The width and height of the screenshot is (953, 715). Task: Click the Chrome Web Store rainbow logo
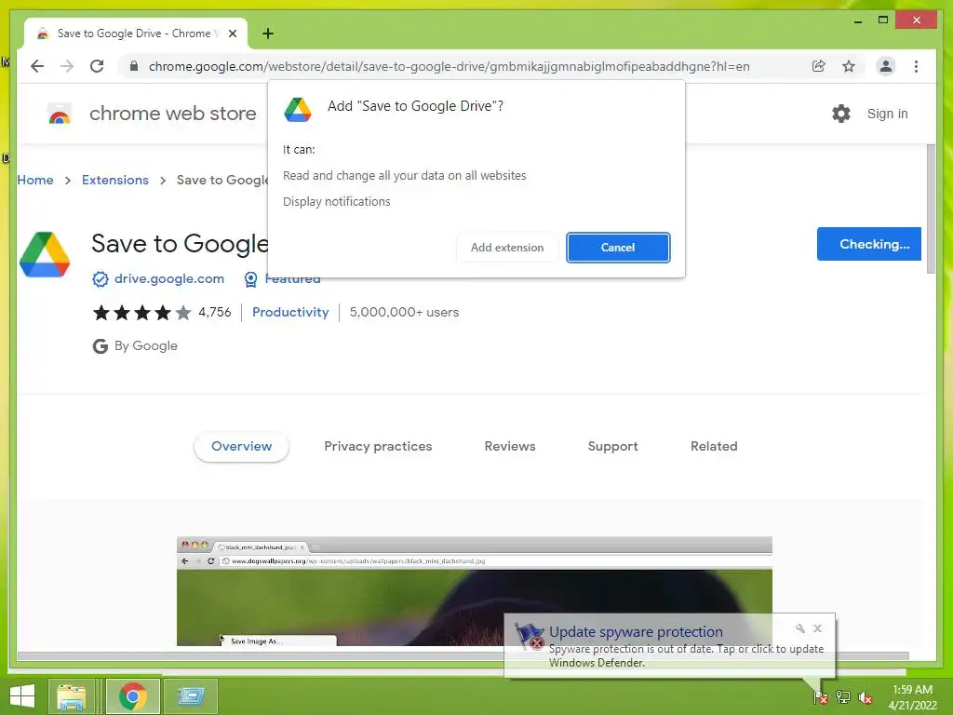pyautogui.click(x=60, y=114)
